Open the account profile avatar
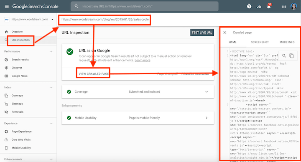The image size is (301, 162). pyautogui.click(x=294, y=6)
